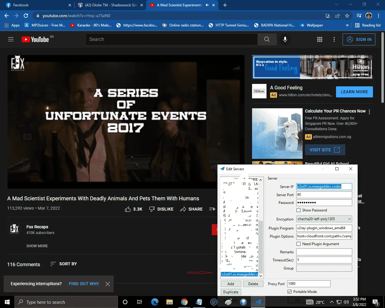Uncheck Portable Mode checkbox
Image resolution: width=385 pixels, height=308 pixels.
coord(290,292)
